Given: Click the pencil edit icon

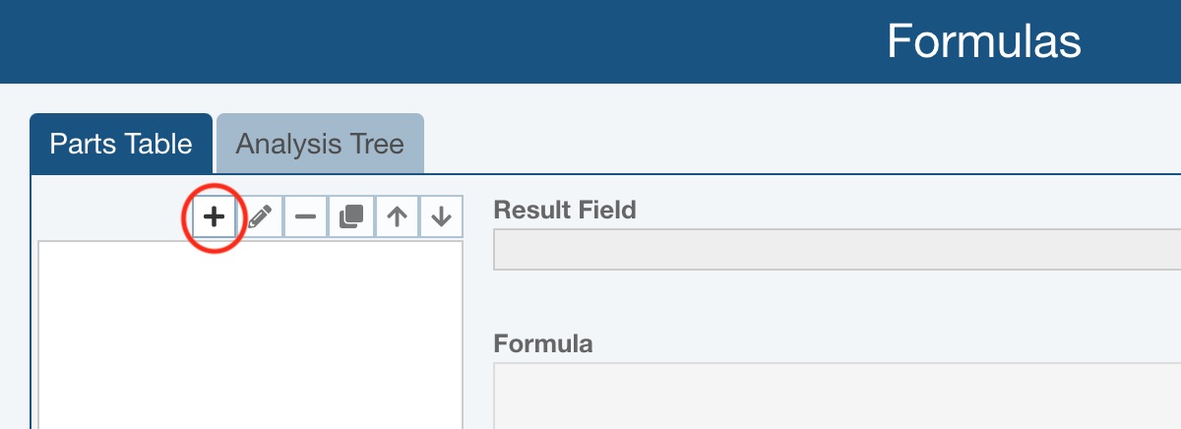Looking at the screenshot, I should 260,216.
